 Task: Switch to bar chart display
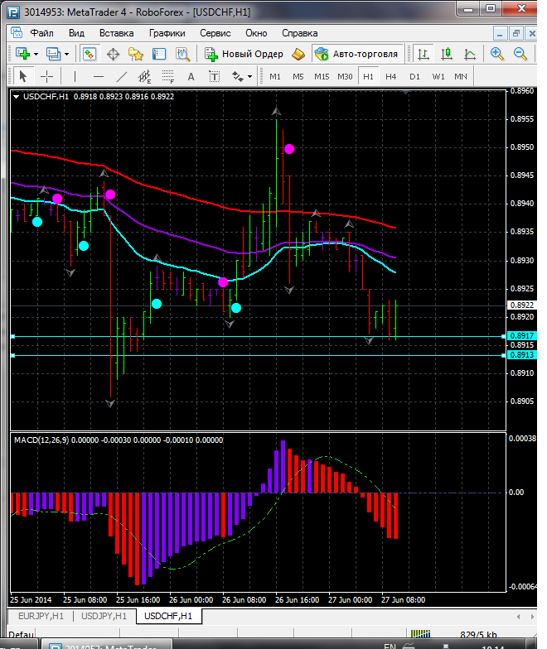coord(423,55)
